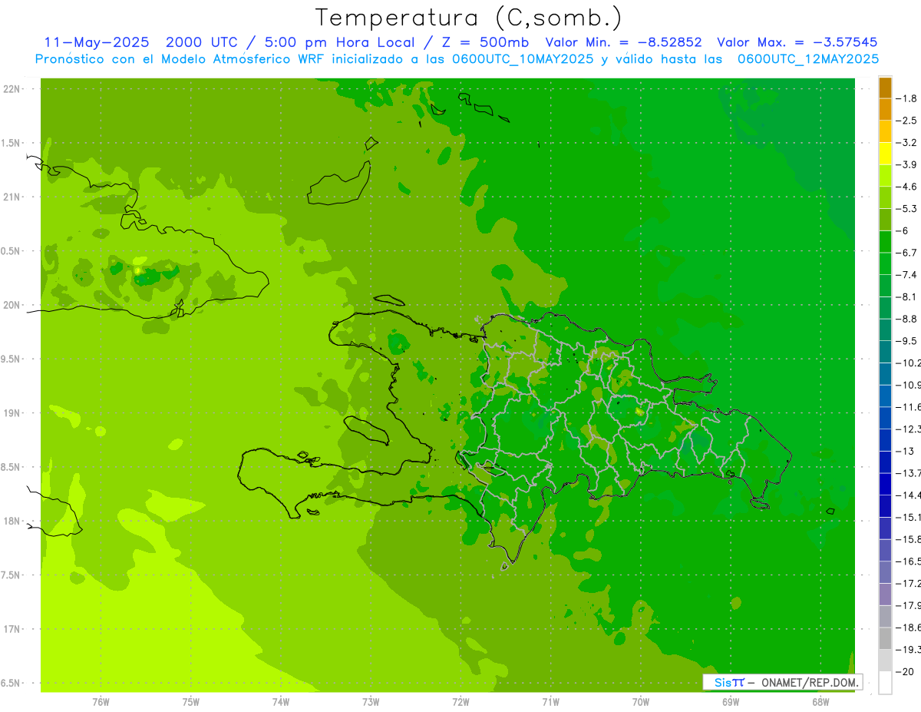Click the '-2.5' colorbar value
This screenshot has width=921, height=712.
[x=906, y=121]
